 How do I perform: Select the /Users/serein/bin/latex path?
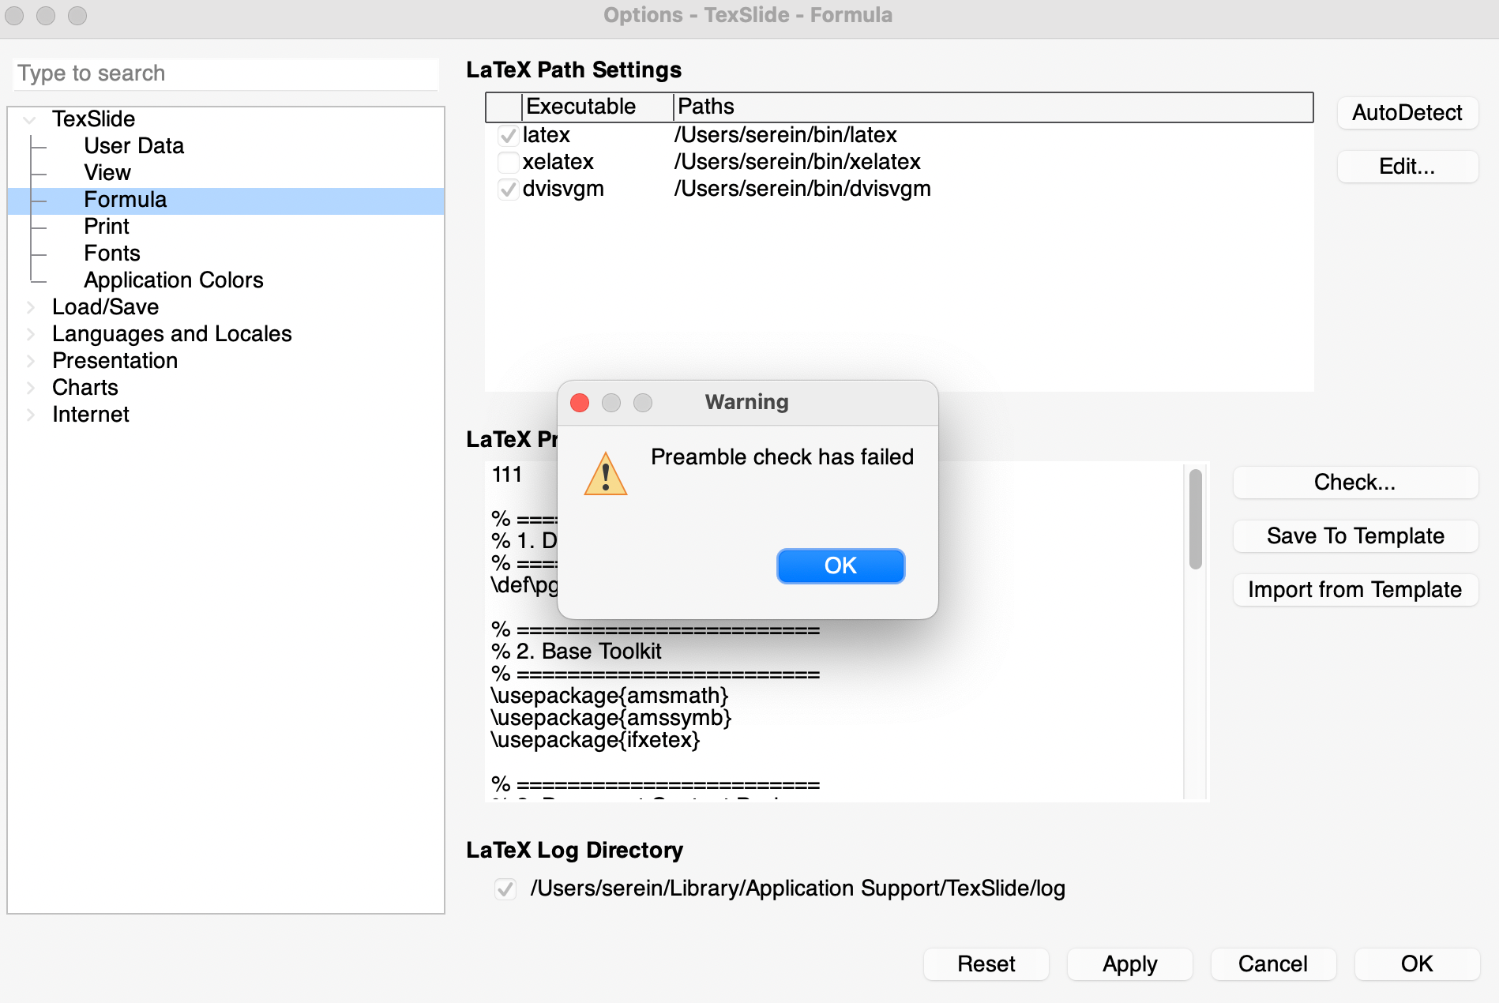click(x=786, y=135)
